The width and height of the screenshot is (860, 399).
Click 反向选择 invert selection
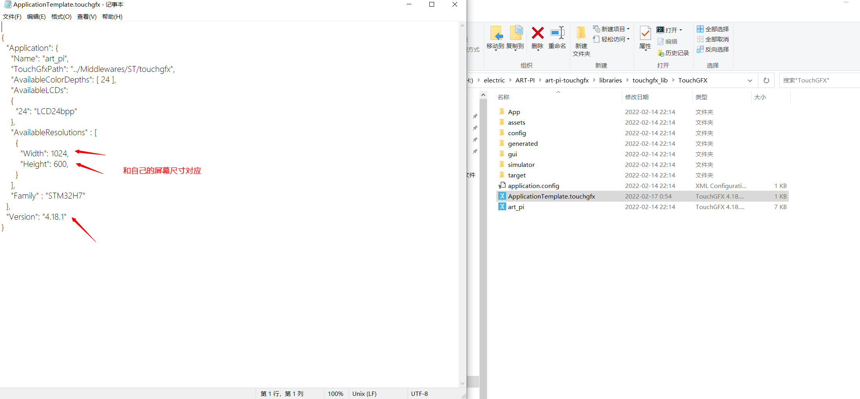tap(713, 49)
